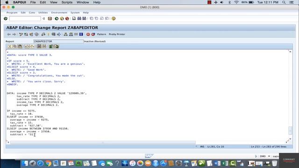Click the 'Inactive (Revised)' status text

[x=95, y=42]
